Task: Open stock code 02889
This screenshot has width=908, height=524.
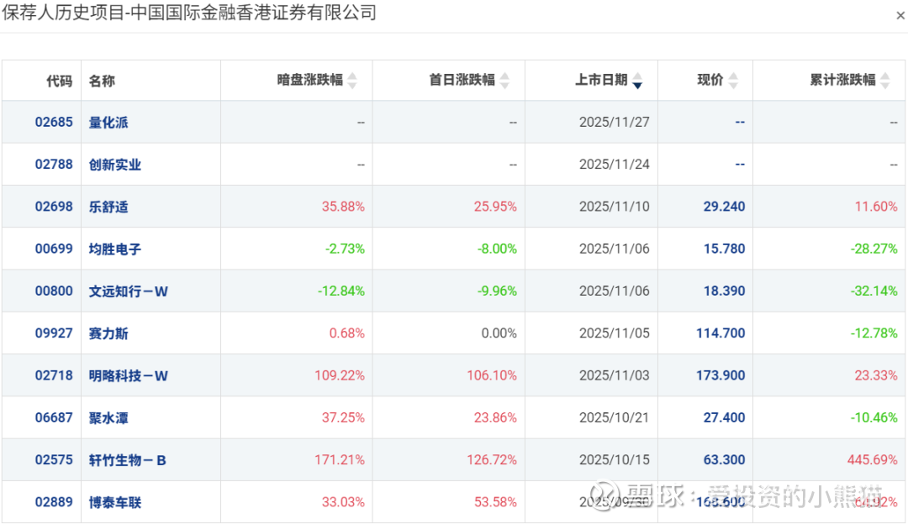Action: (54, 502)
